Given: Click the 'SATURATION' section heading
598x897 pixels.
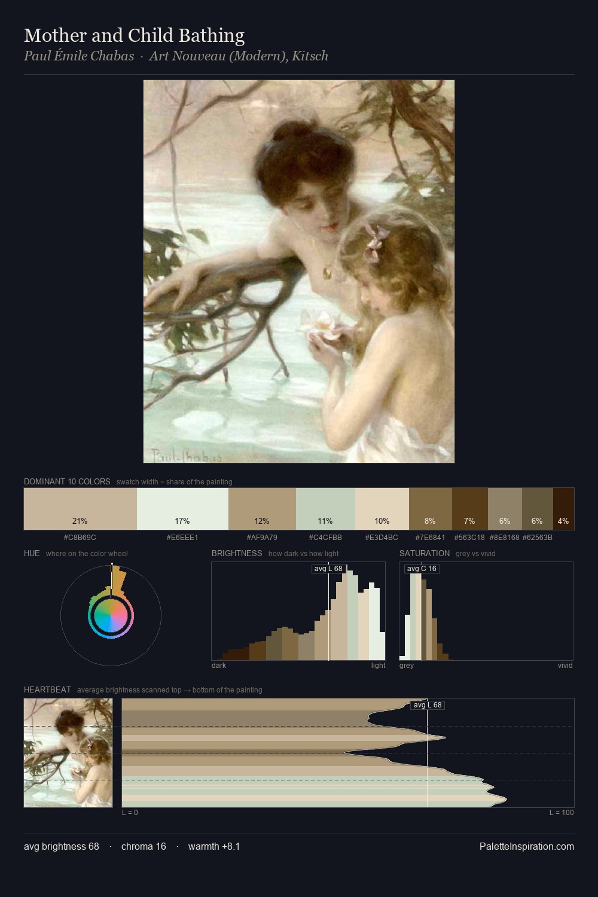Looking at the screenshot, I should (425, 553).
